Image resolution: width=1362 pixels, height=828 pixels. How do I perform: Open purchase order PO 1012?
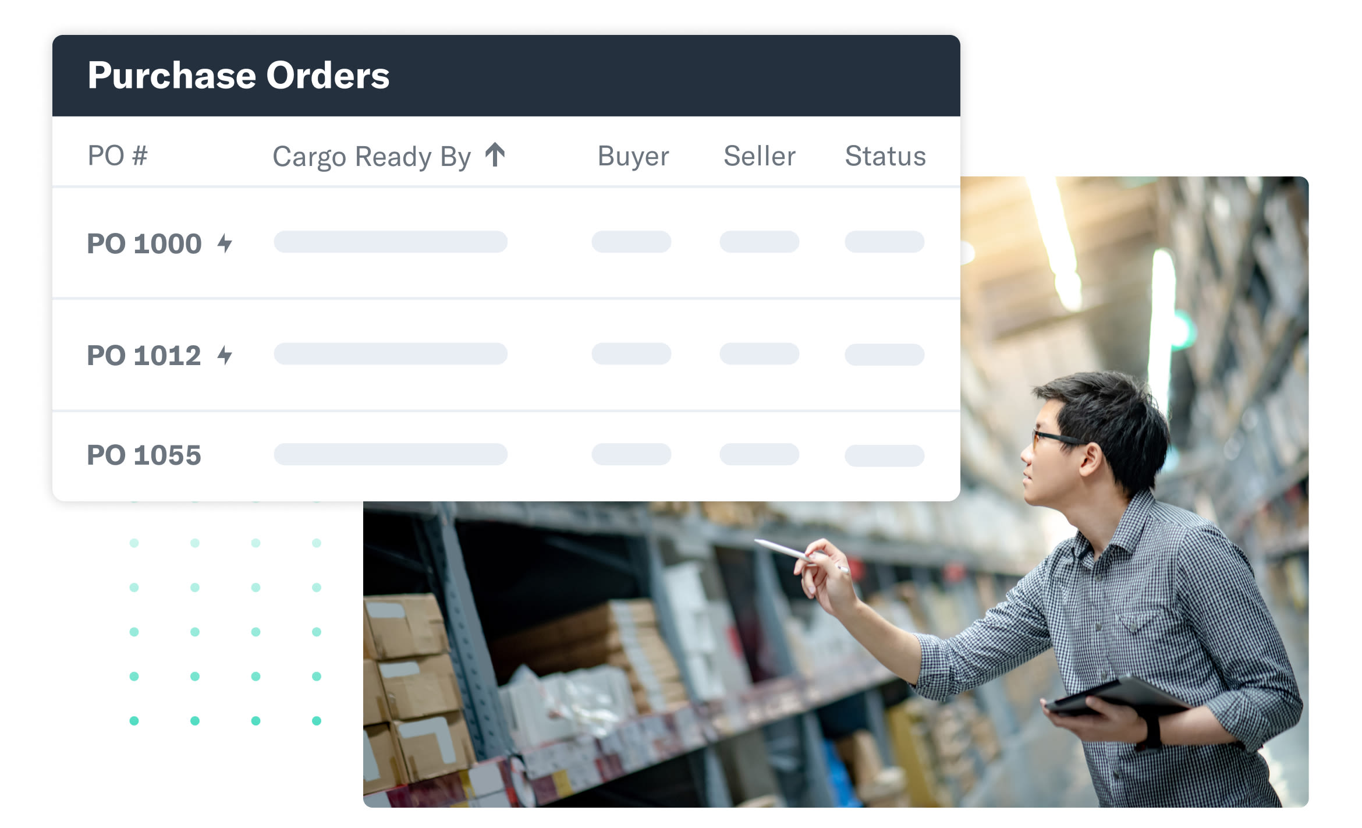coord(144,355)
